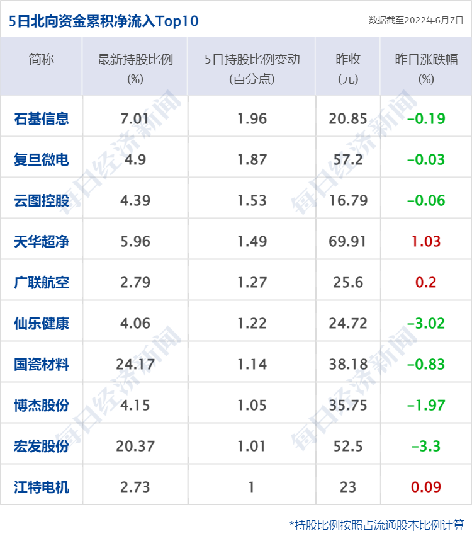Viewport: 472px width, 541px height.
Task: Open stock name 天华超净
Action: [x=42, y=241]
